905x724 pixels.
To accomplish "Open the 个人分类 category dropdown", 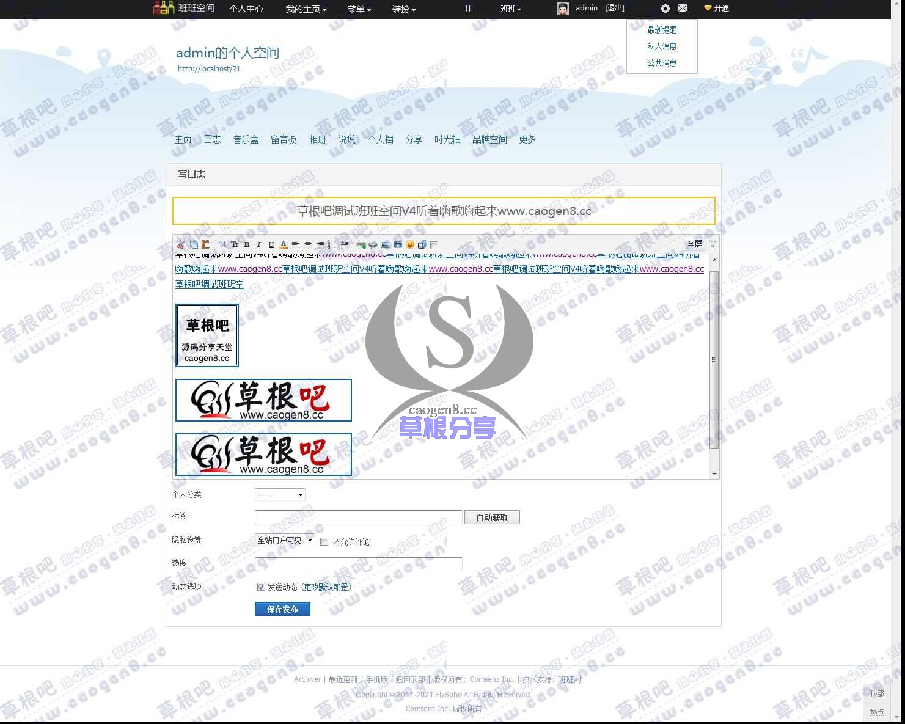I will [x=279, y=494].
